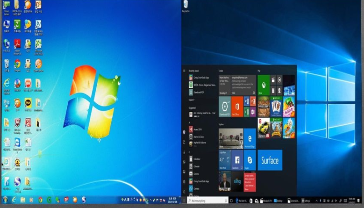
Task: Click the Windows 10 taskbar clock
Action: (351, 201)
